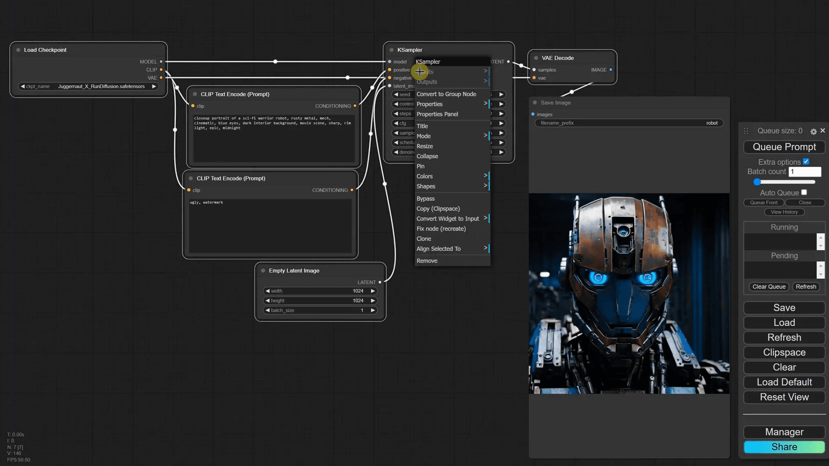Image resolution: width=829 pixels, height=466 pixels.
Task: Click the collapse dot on Empty Latent Image node
Action: pos(263,271)
